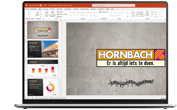Click the increase font size icon

point(91,13)
